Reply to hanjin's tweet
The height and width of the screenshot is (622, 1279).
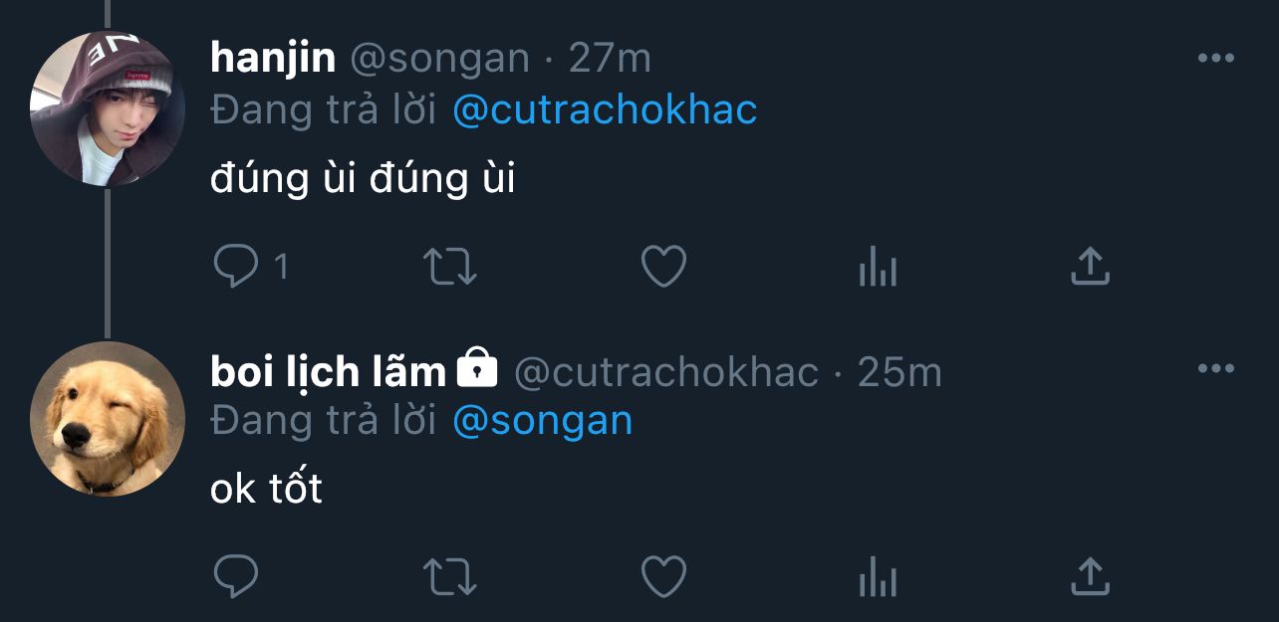(236, 267)
